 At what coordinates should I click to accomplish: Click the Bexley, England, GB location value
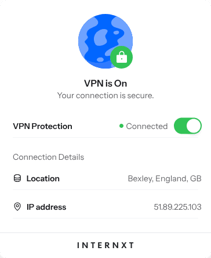tap(165, 178)
